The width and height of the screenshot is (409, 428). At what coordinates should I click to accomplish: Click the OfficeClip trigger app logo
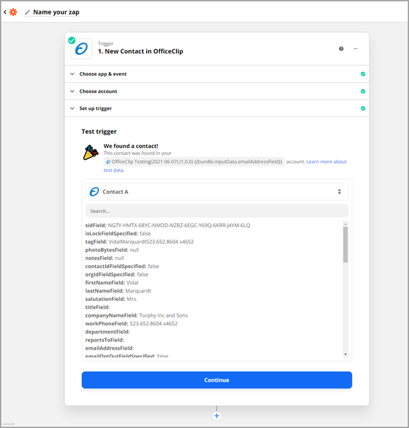coord(81,49)
